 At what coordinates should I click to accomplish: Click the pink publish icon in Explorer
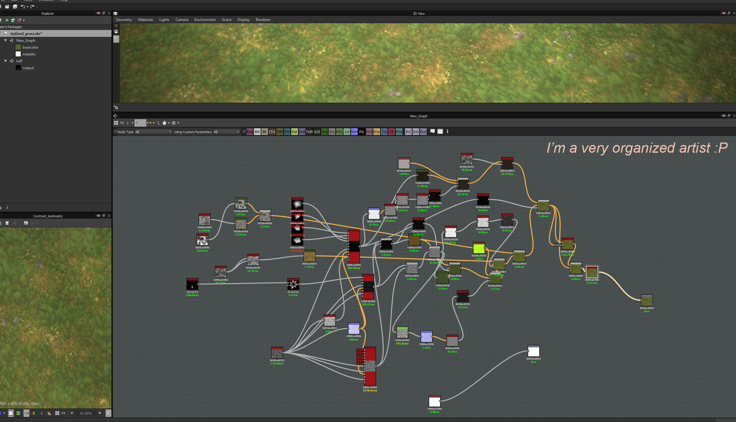pos(19,20)
